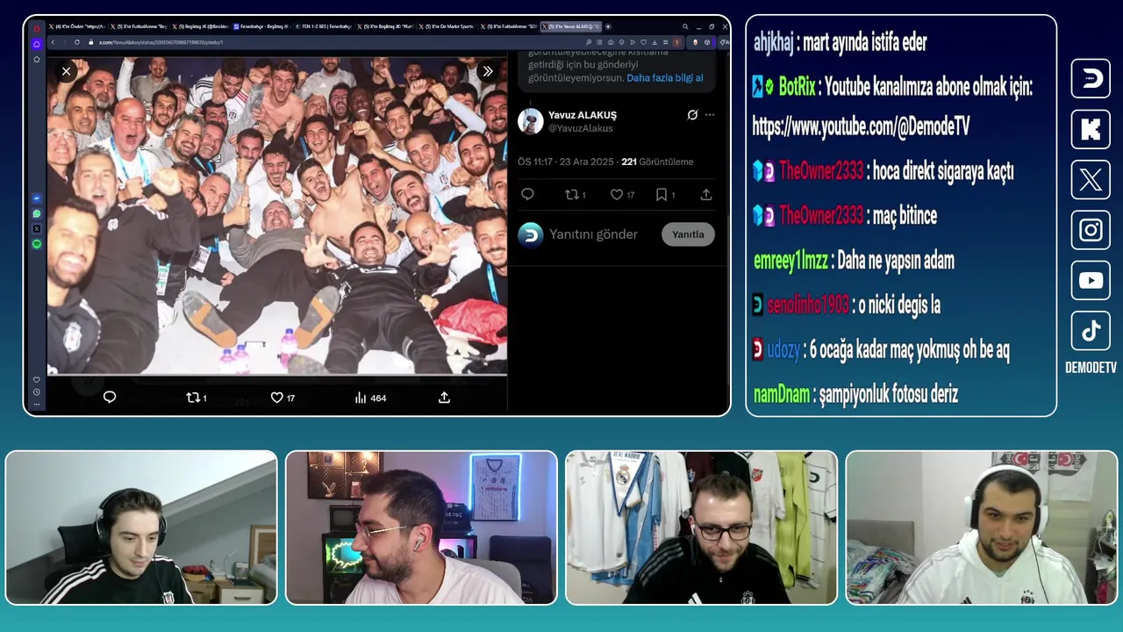
Task: Open reply icon below the photo
Action: tap(110, 398)
